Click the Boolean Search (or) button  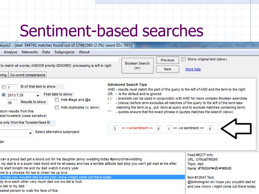pos(137,65)
